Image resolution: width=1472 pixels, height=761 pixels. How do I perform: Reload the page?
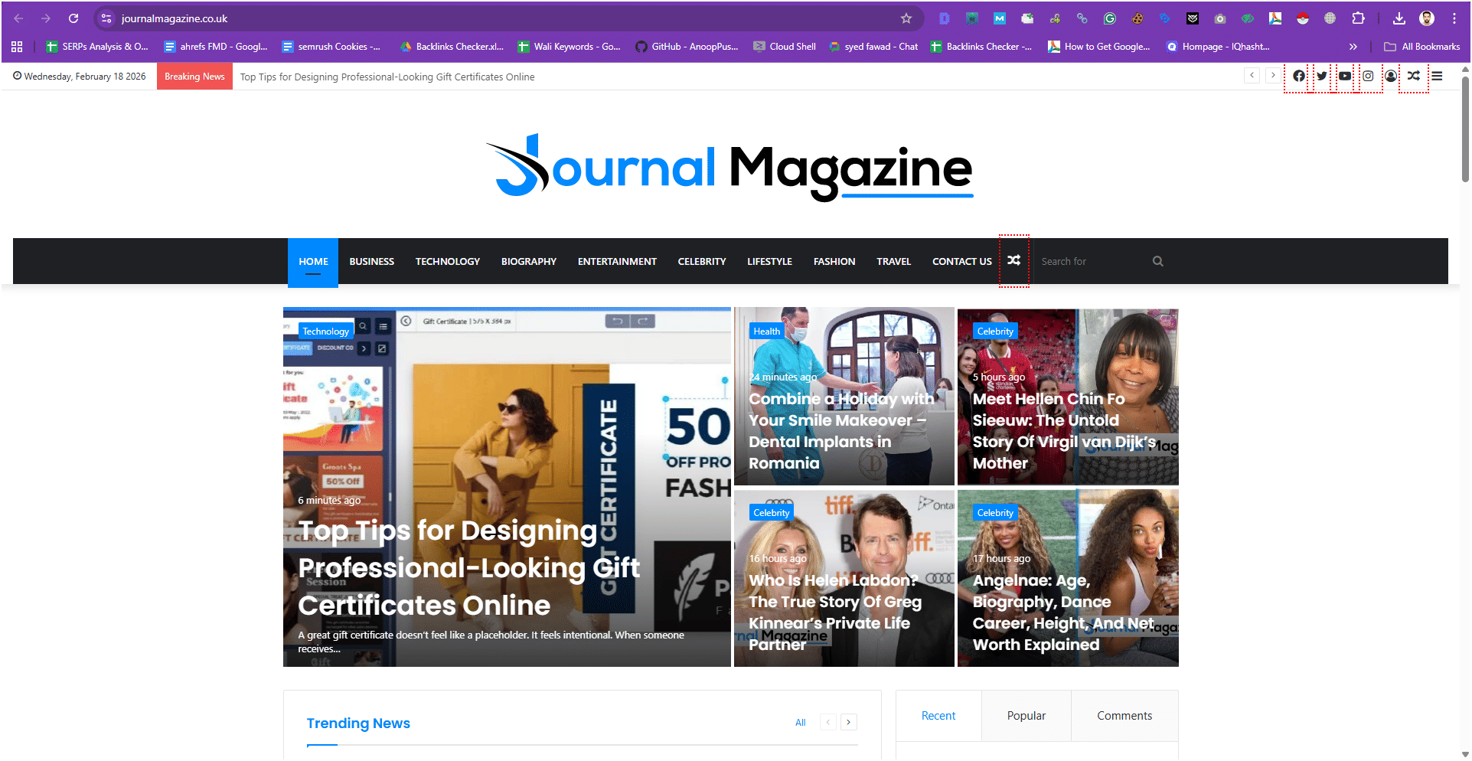point(73,18)
